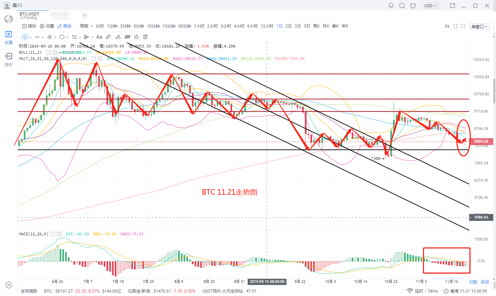
Task: Click the pop-out window icon
Action: (x=453, y=6)
